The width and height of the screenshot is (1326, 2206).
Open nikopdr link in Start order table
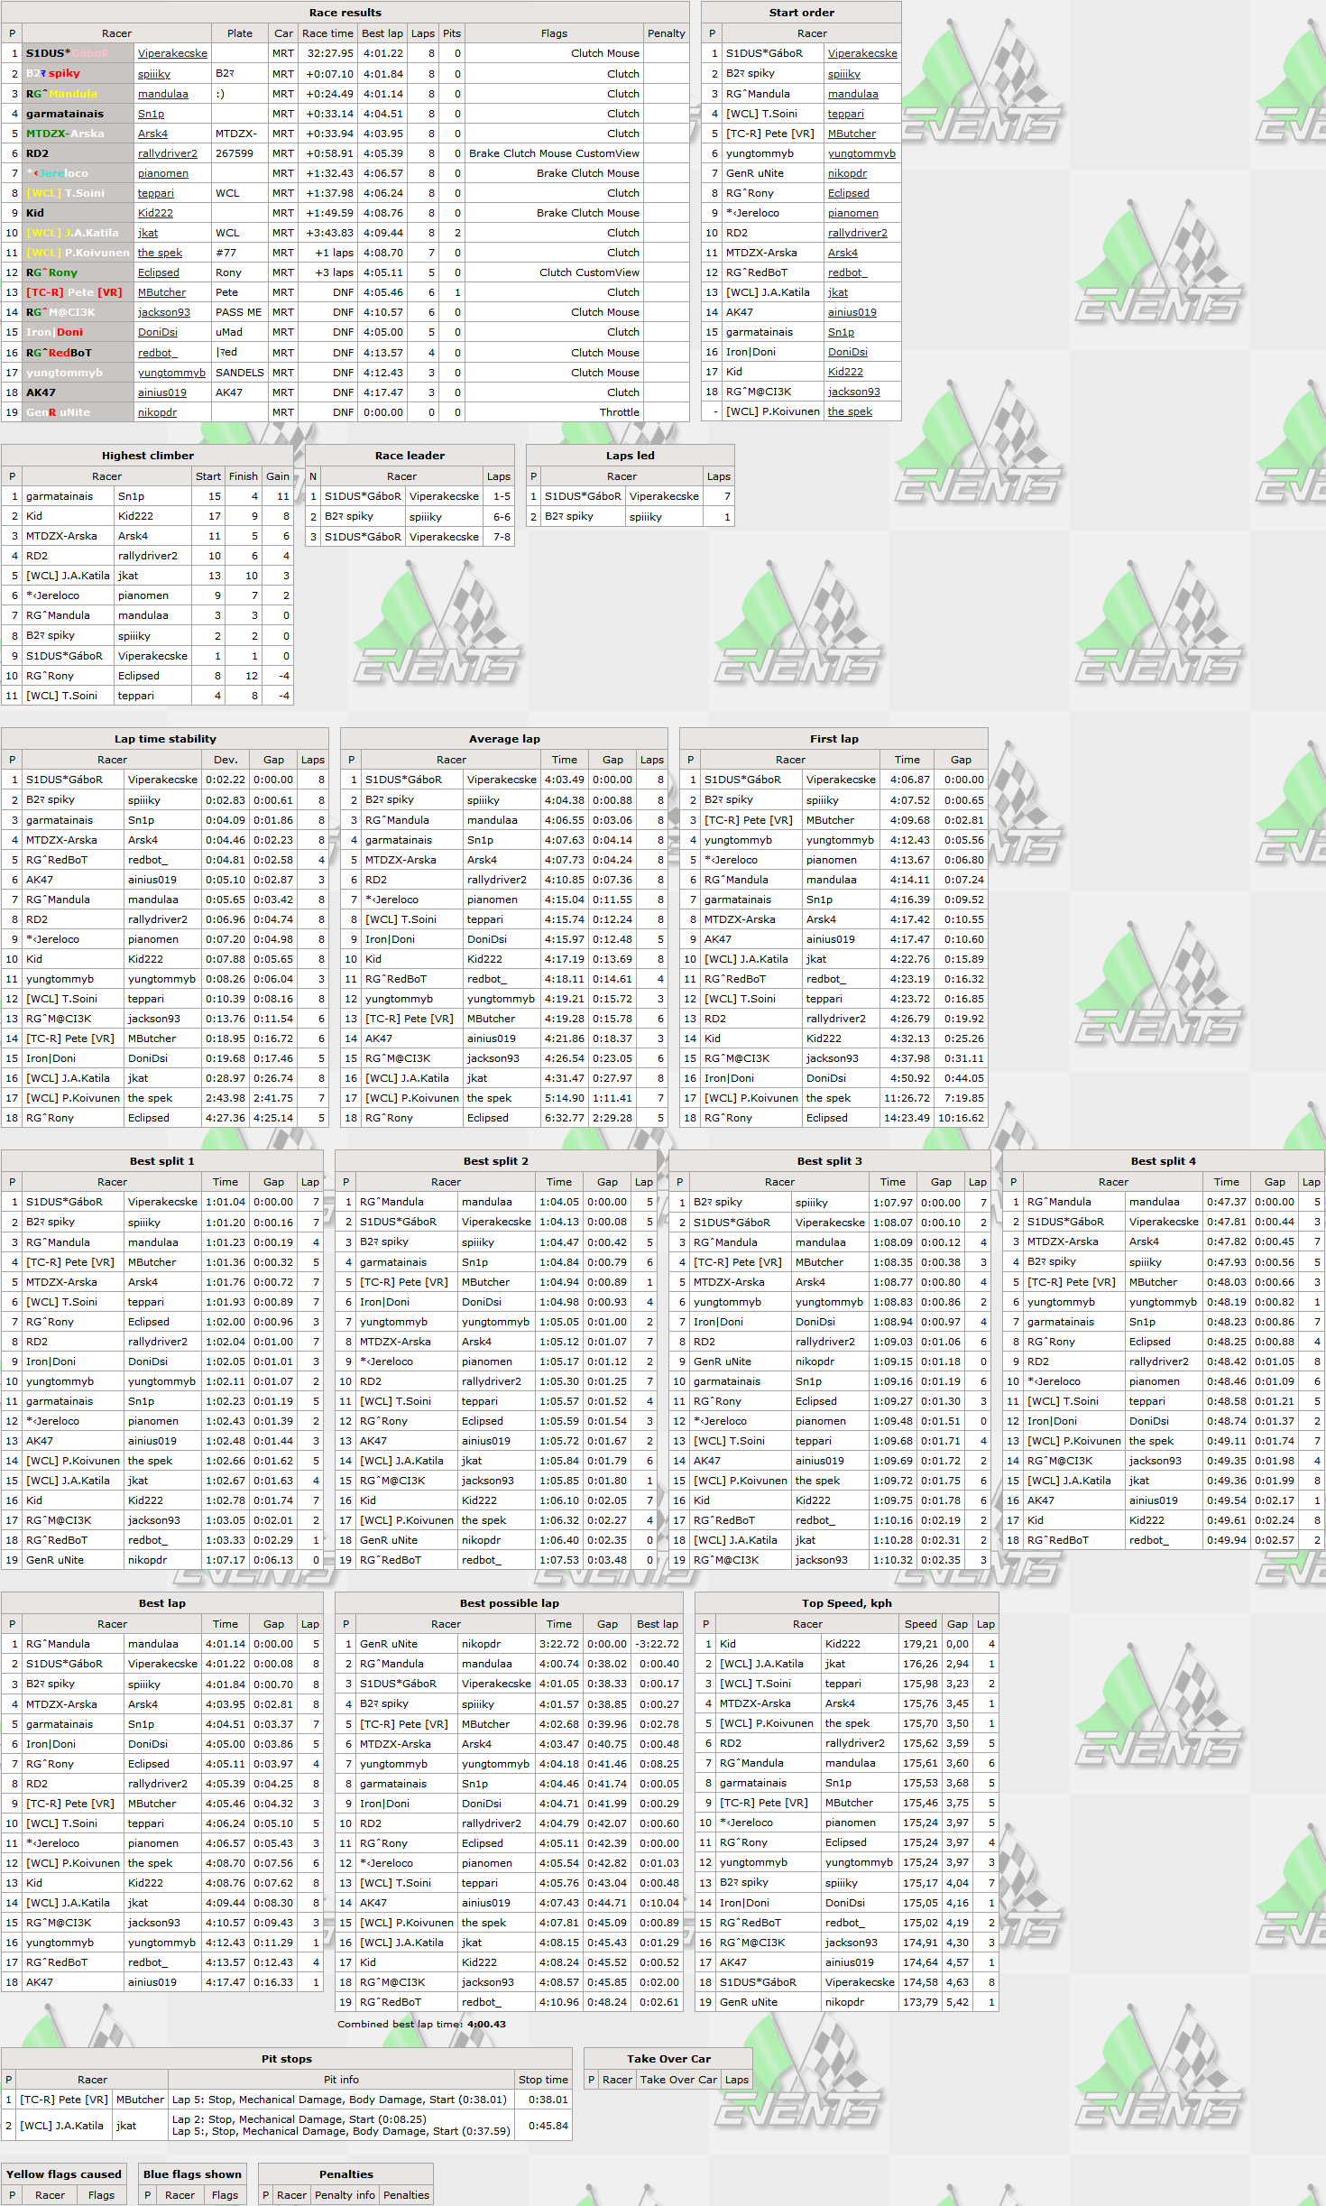tap(847, 173)
